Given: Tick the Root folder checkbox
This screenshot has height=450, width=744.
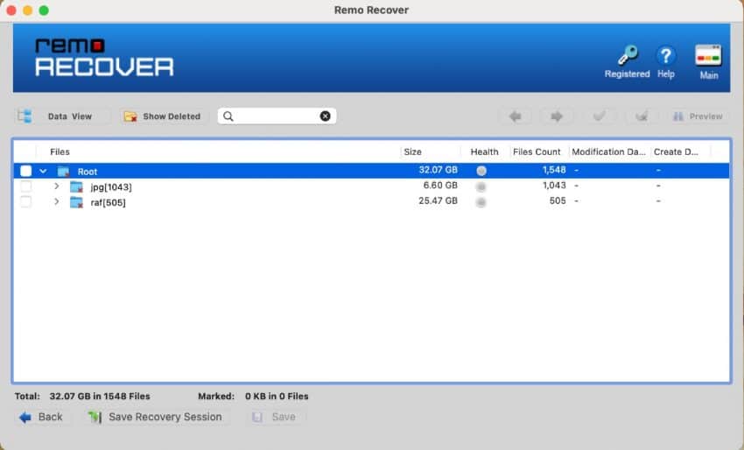Looking at the screenshot, I should 26,172.
